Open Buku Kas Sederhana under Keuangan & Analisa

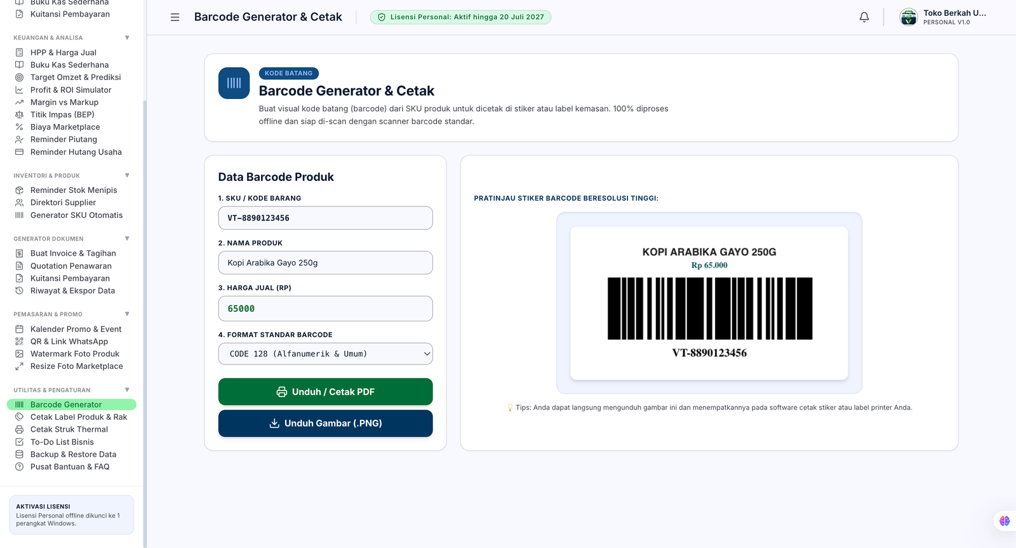click(69, 65)
